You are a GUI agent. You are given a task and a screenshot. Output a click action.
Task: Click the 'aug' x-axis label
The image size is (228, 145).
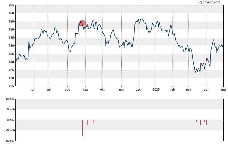[67, 90]
